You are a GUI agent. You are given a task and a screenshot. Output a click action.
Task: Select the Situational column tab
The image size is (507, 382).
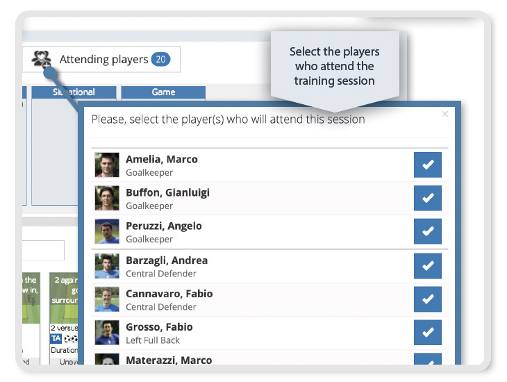(x=74, y=92)
